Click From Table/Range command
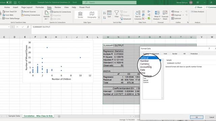216x121 pixels. click(11, 18)
